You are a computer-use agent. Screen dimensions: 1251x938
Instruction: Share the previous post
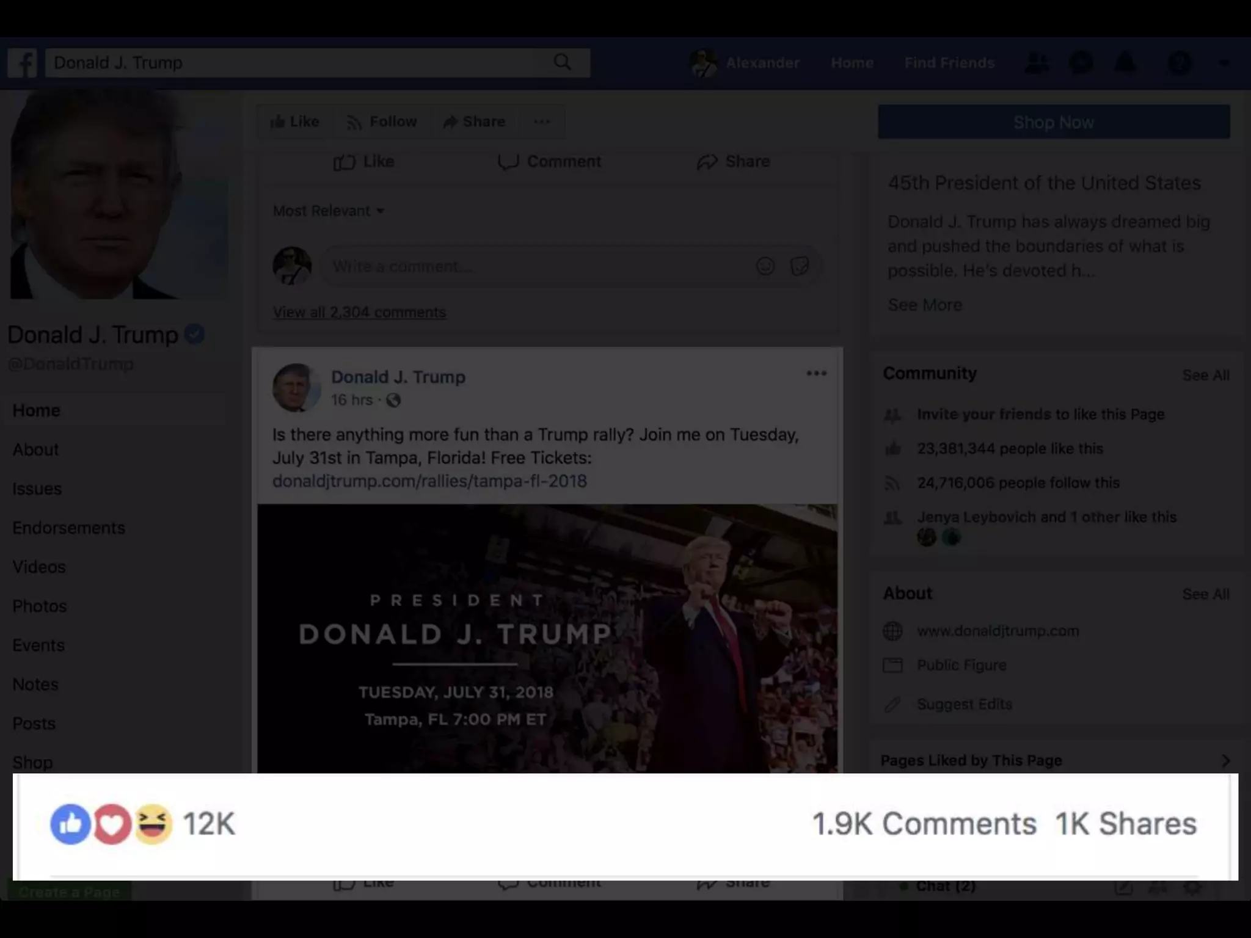click(733, 162)
